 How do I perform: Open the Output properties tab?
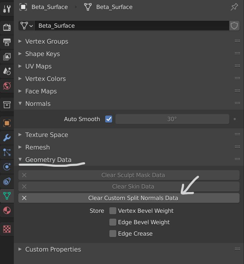point(7,43)
